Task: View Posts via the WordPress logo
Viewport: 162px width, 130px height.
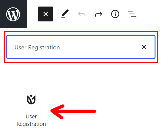Action: point(13,14)
